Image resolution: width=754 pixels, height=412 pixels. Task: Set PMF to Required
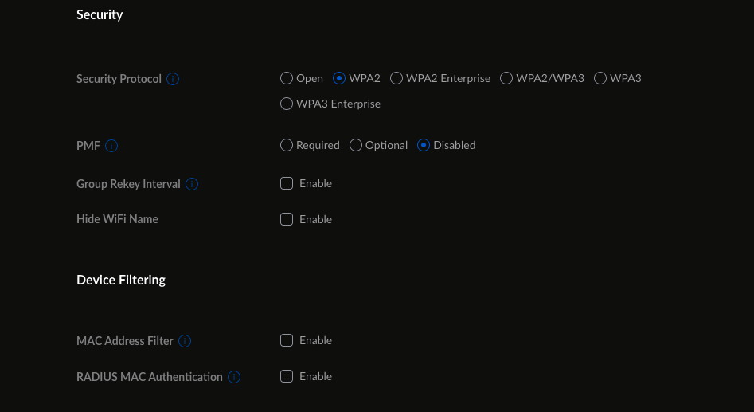(287, 145)
